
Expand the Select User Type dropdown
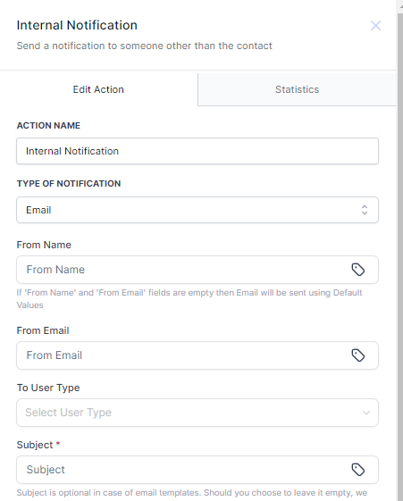click(197, 413)
